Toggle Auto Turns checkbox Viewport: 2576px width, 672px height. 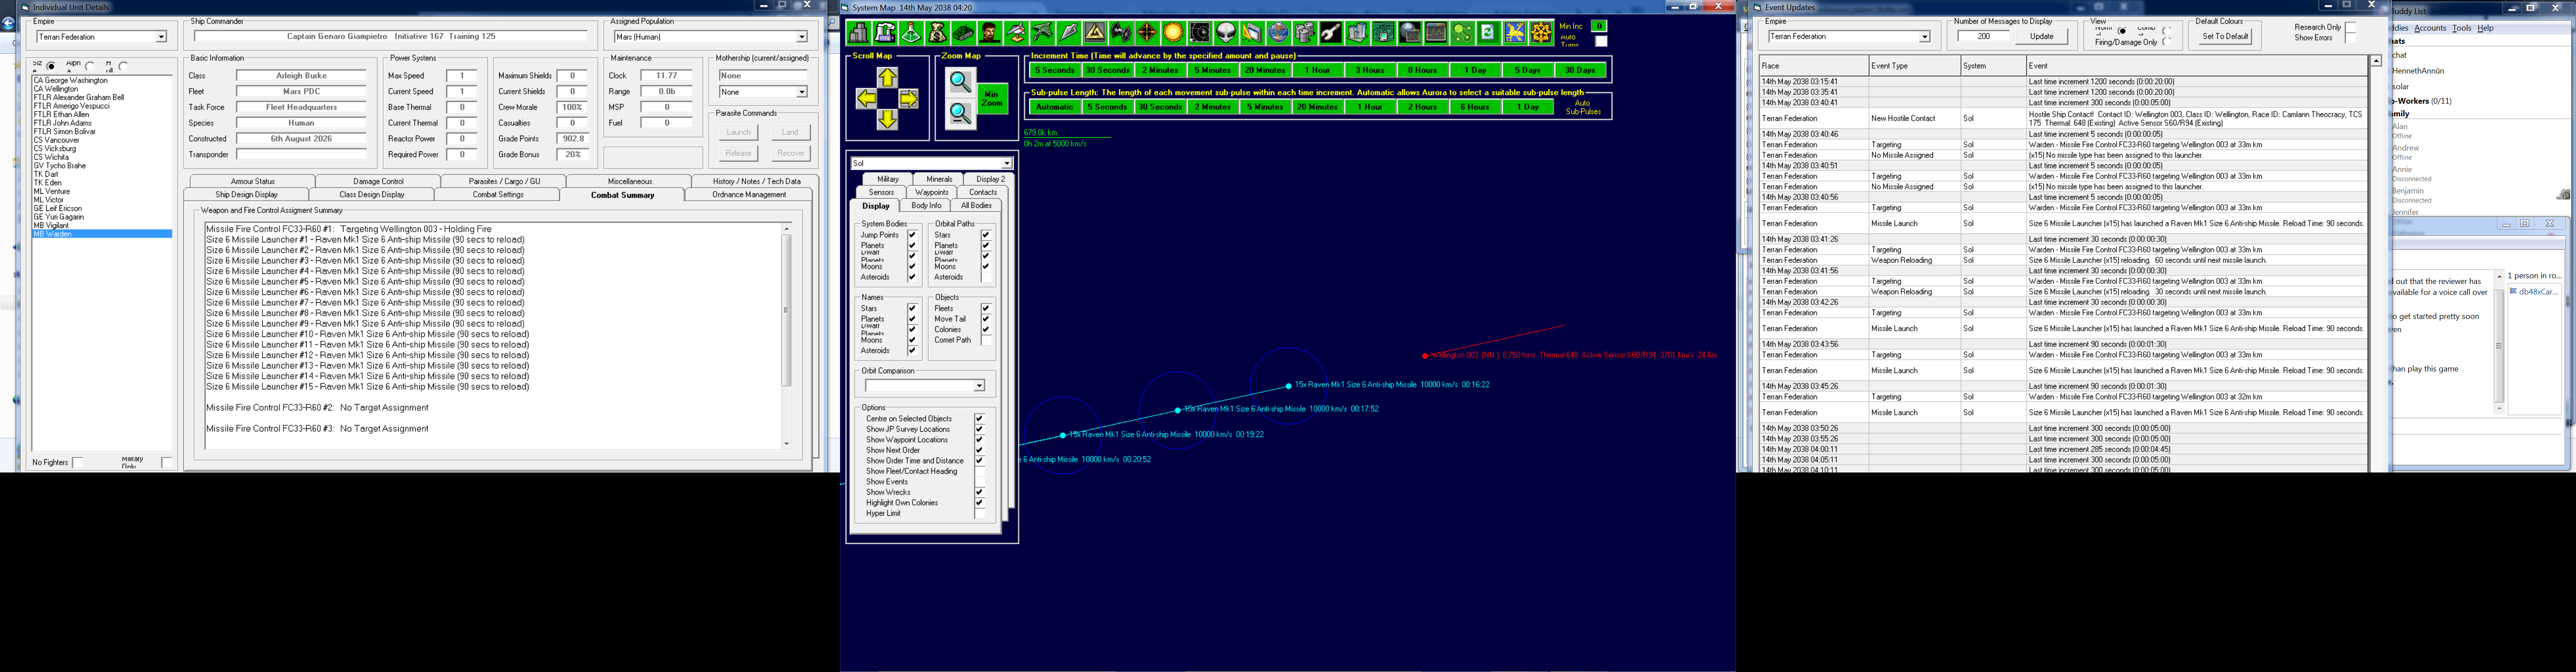(x=1602, y=41)
